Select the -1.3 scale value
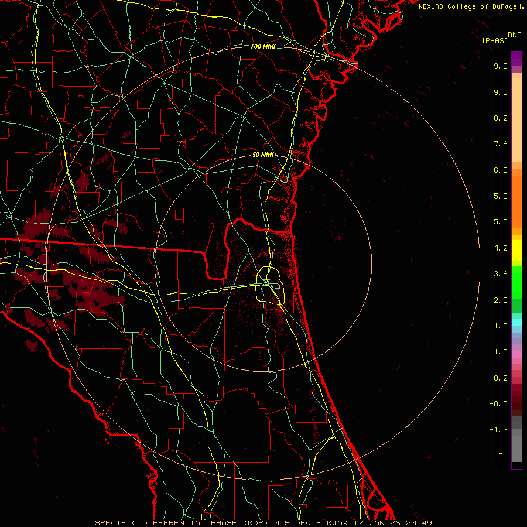Viewport: 527px width, 527px height. pos(498,430)
